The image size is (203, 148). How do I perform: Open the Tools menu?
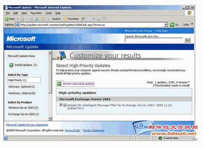tap(49, 13)
